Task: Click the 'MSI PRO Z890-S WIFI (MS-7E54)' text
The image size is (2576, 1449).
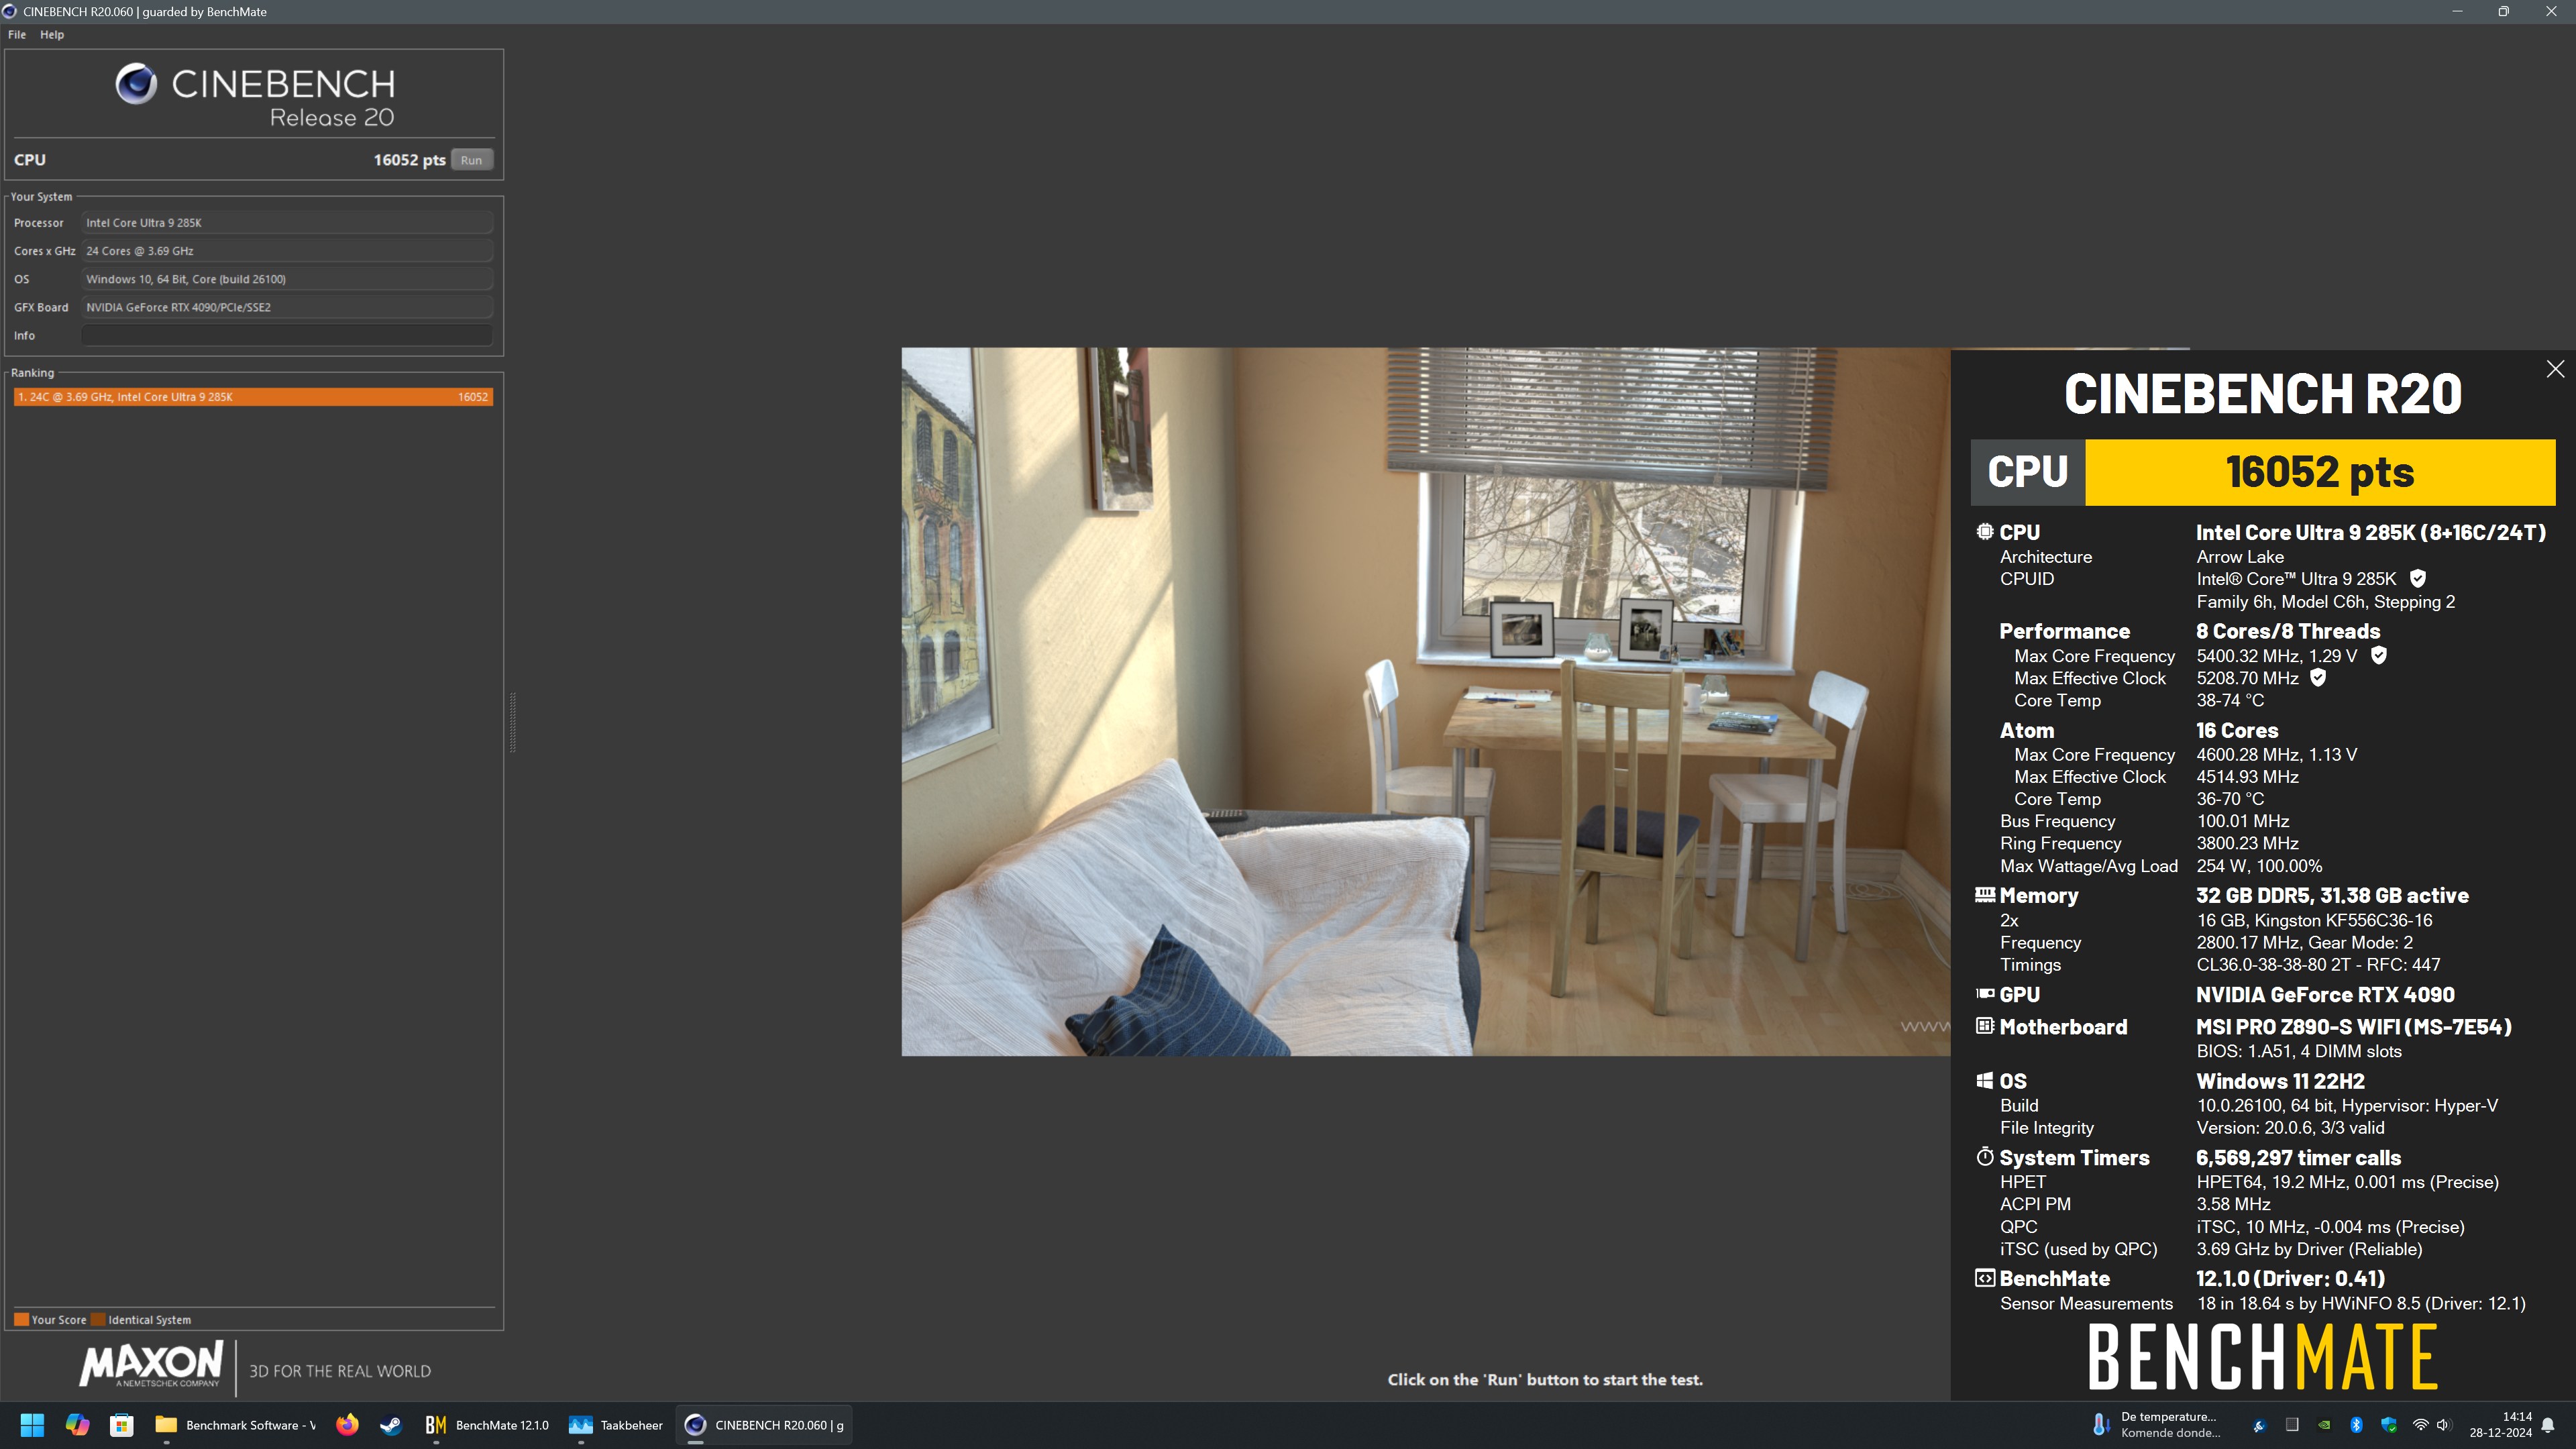Action: (2354, 1026)
